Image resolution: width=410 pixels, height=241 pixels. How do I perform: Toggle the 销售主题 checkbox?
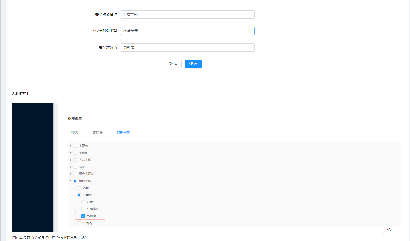coord(75,181)
